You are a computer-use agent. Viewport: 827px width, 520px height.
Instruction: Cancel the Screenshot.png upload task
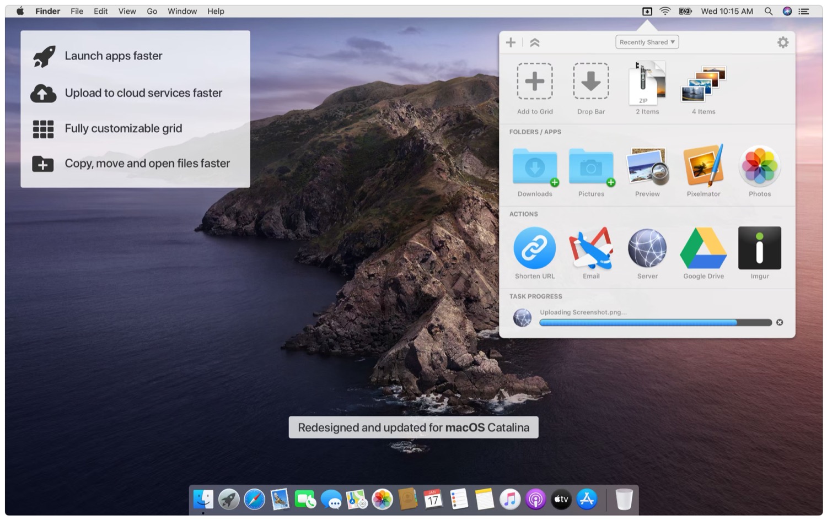[779, 322]
